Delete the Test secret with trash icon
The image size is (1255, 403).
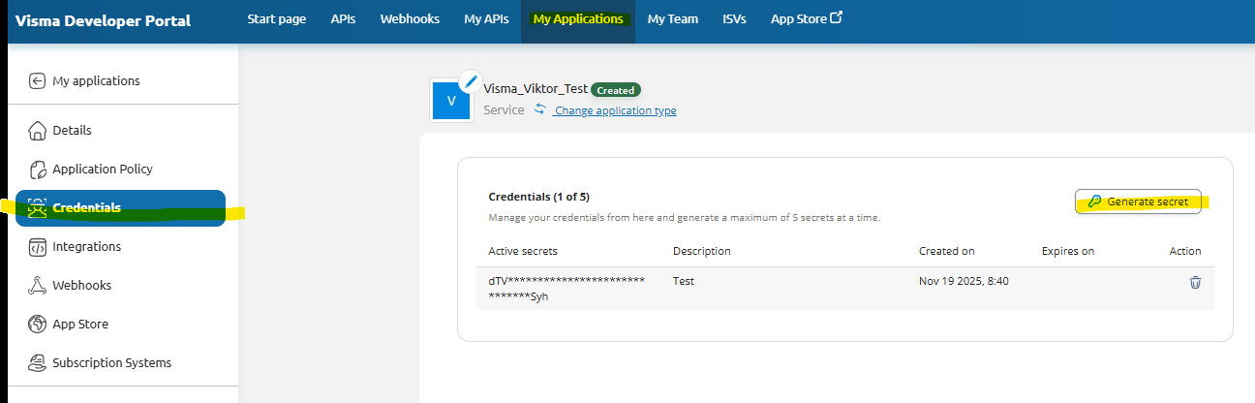coord(1195,282)
